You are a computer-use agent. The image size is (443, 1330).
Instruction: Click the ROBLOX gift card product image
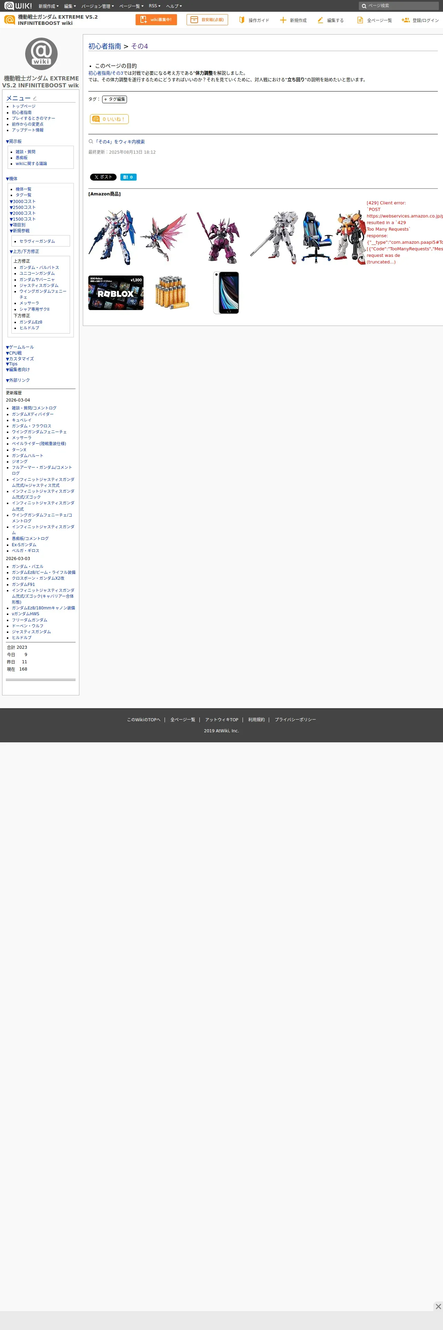[x=116, y=293]
